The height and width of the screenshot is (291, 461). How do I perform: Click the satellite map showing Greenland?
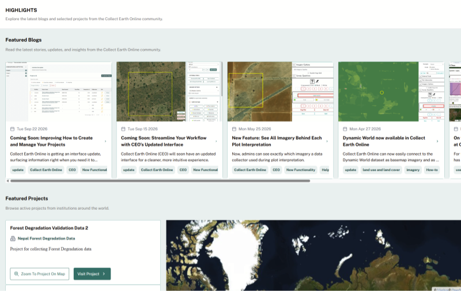point(313,255)
